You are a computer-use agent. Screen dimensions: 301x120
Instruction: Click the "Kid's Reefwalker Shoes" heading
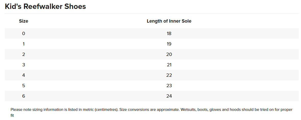[45, 7]
